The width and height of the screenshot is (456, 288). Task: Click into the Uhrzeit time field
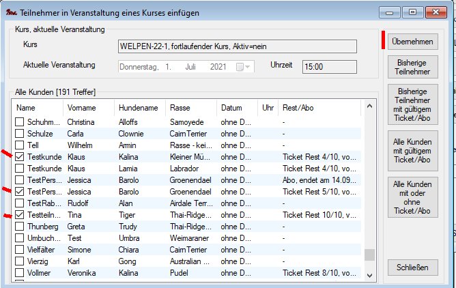[x=329, y=67]
